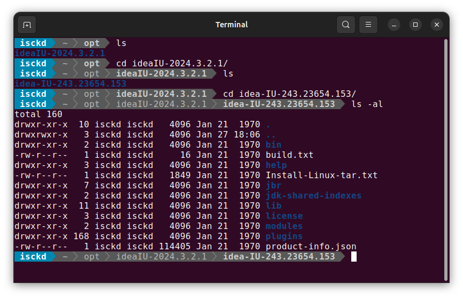The height and width of the screenshot is (298, 463).
Task: Click the lib directory name
Action: click(x=273, y=205)
